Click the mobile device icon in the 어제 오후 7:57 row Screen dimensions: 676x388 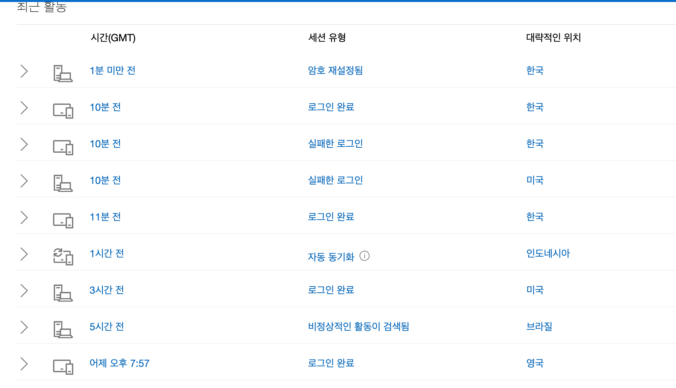tap(62, 366)
